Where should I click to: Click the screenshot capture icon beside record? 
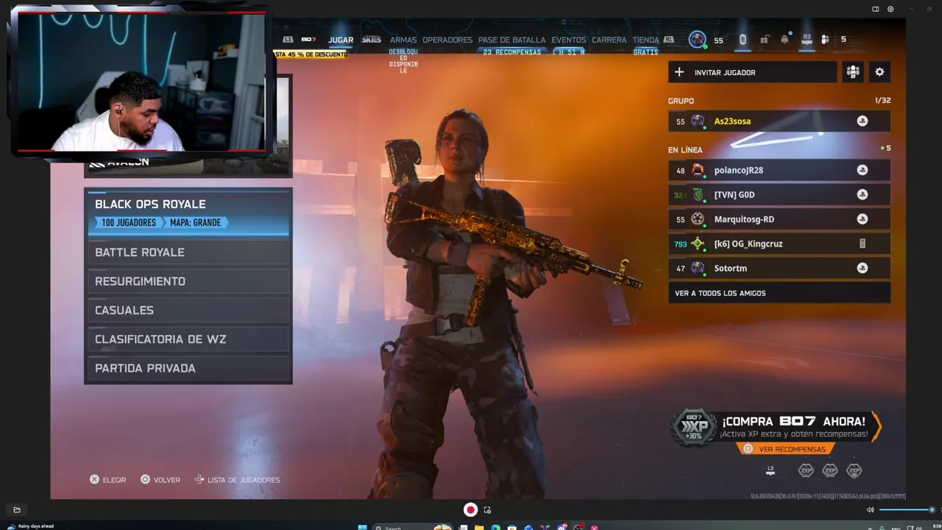point(487,510)
